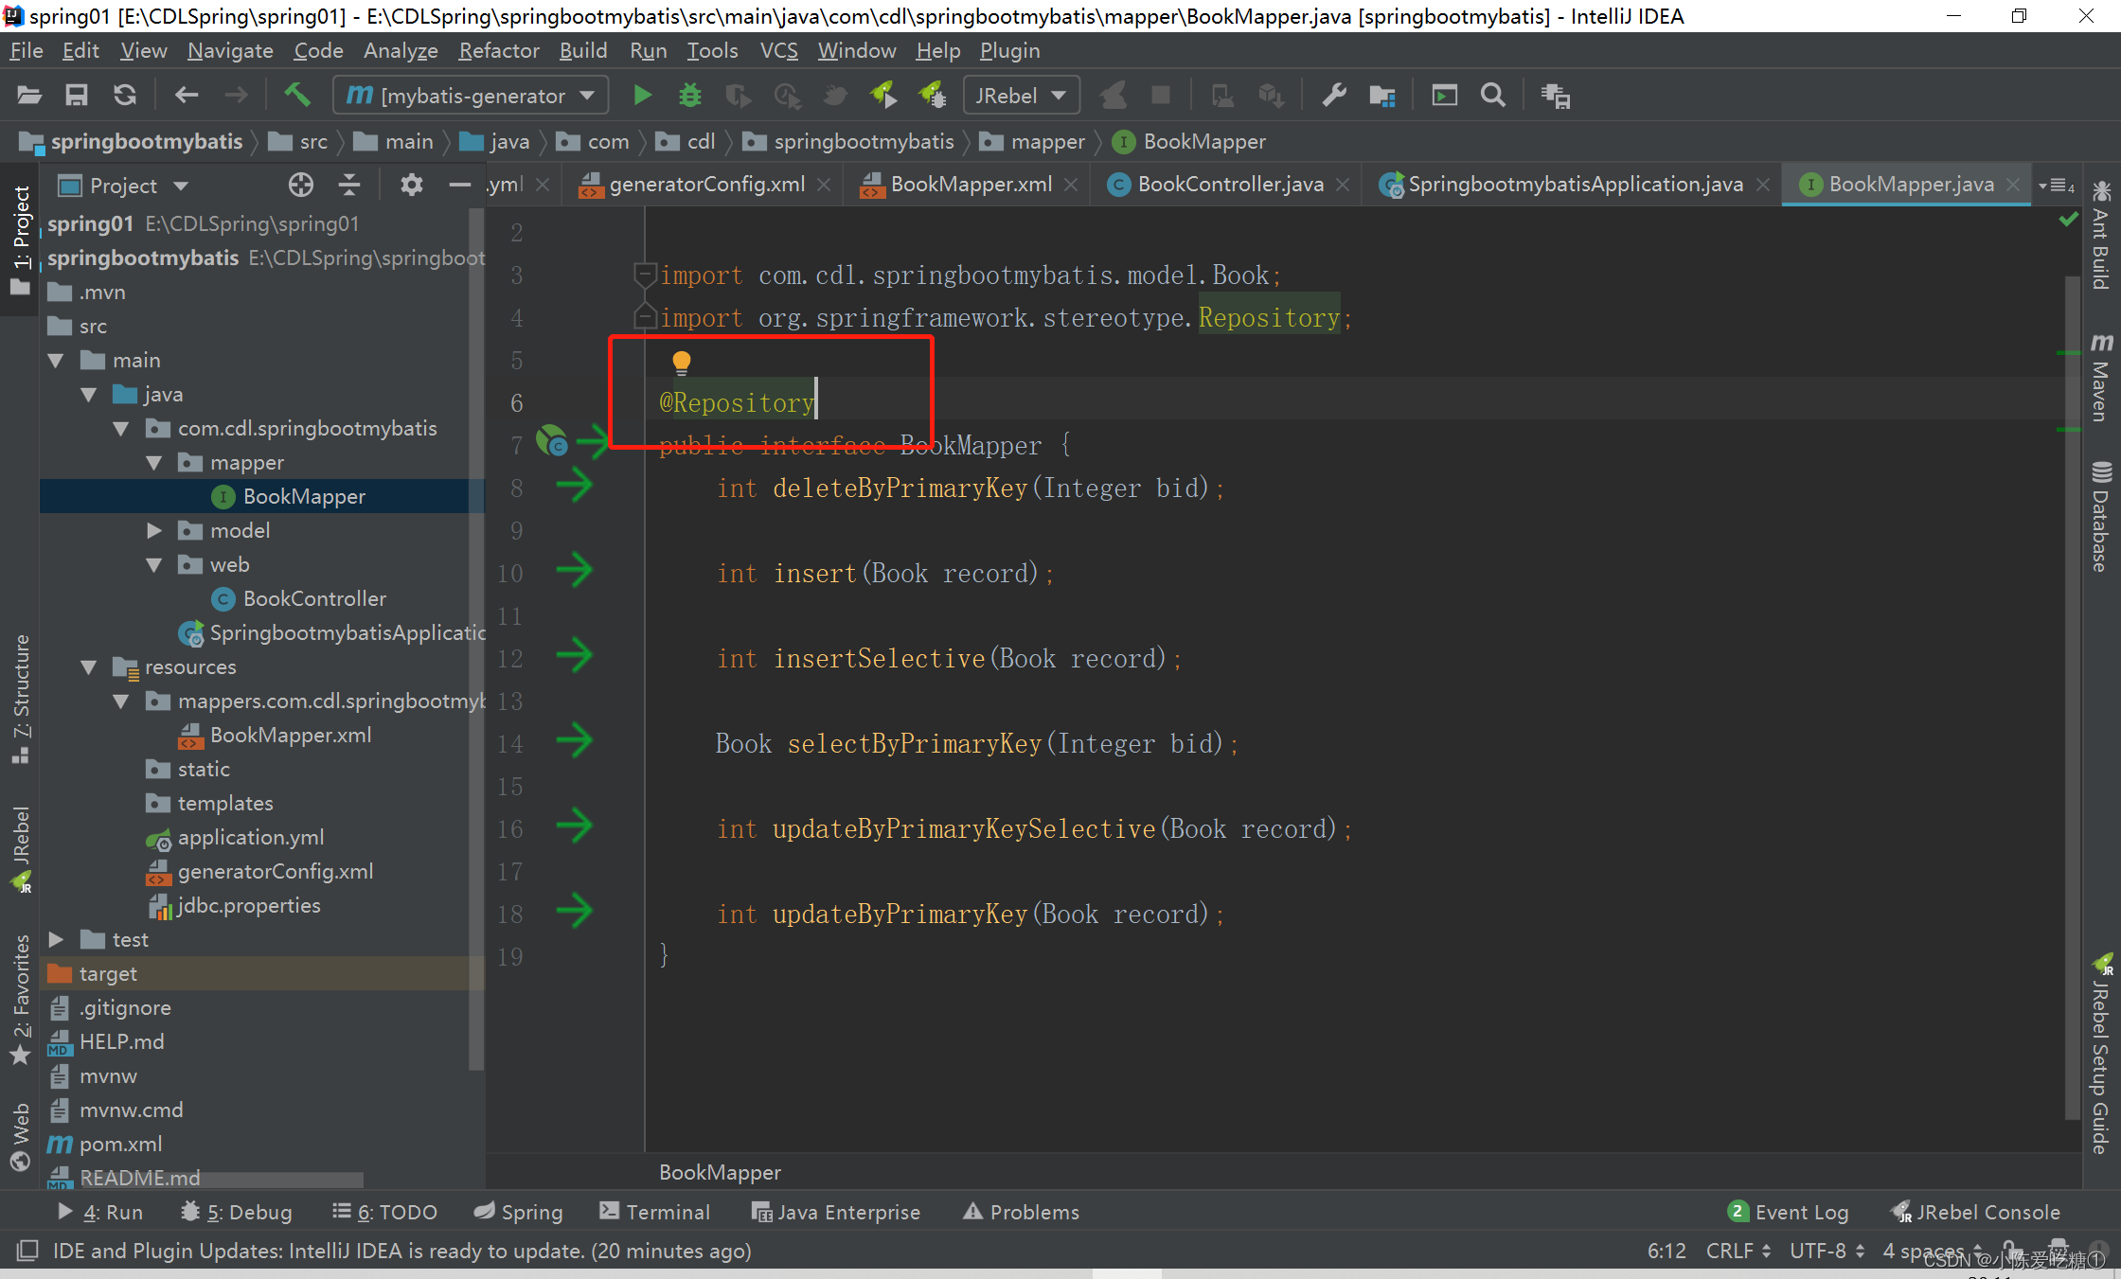Open Settings via the wrench icon

1334,96
